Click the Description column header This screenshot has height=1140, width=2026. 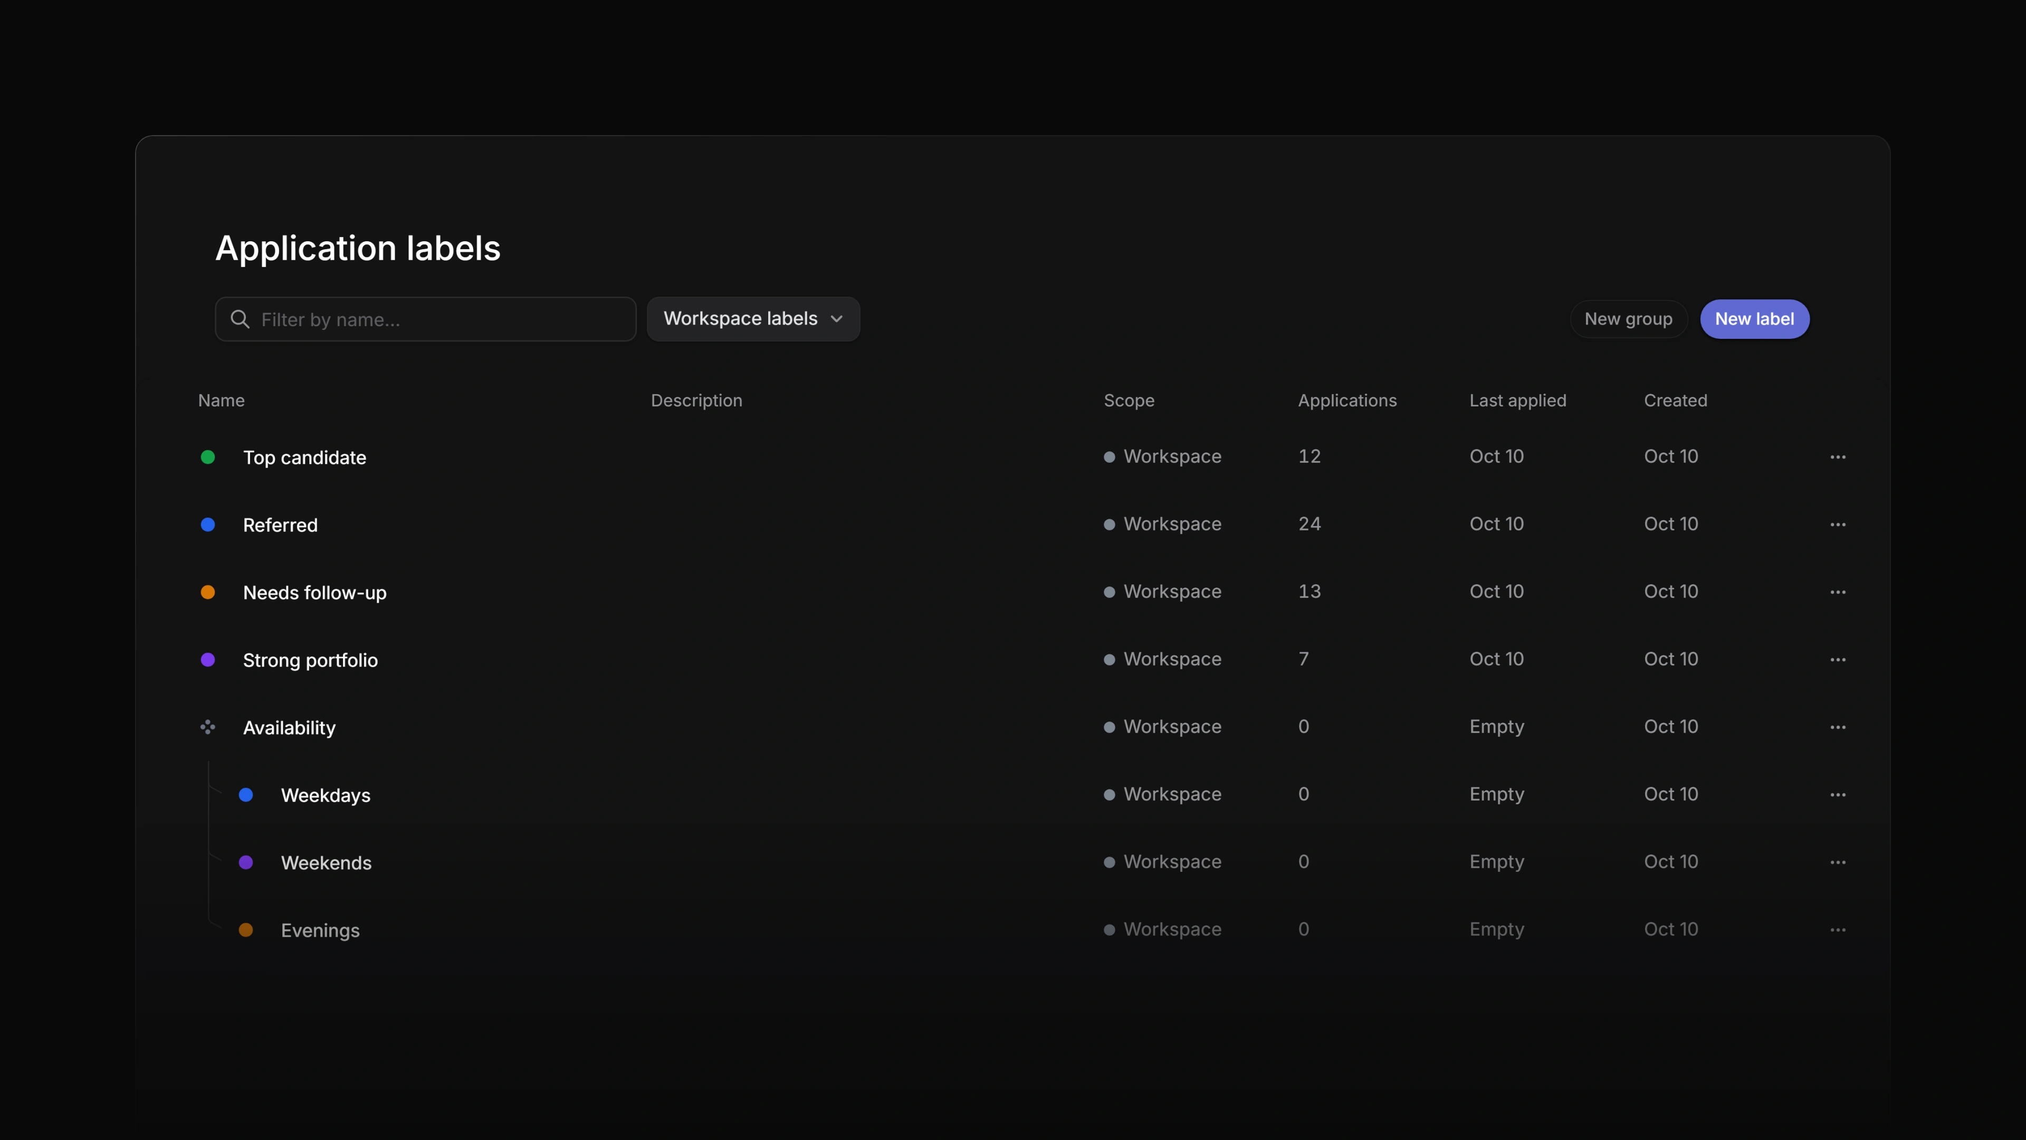[696, 401]
